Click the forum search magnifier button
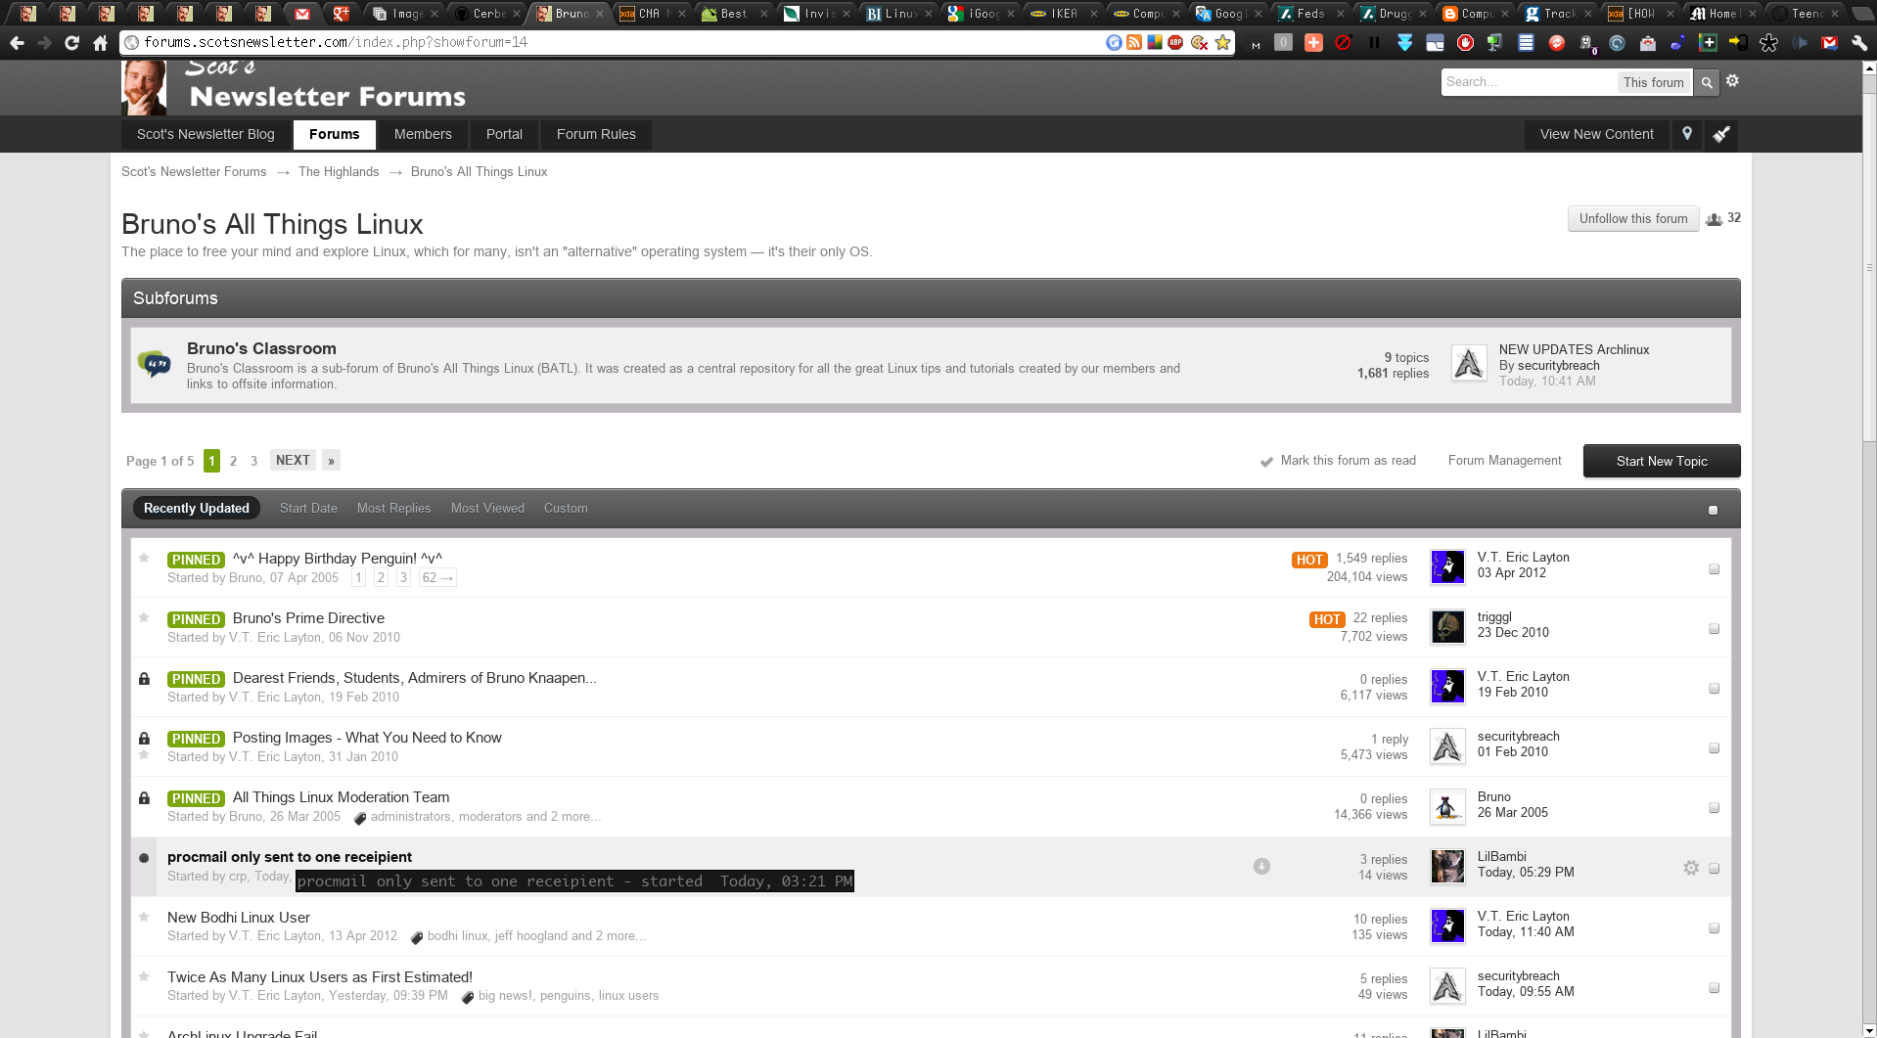This screenshot has height=1038, width=1877. [1707, 83]
